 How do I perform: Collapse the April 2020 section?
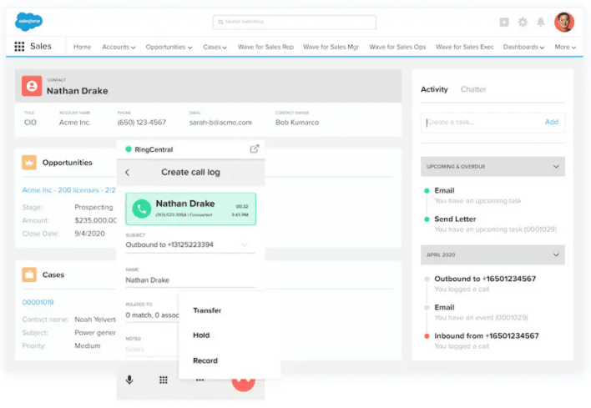[x=556, y=254]
